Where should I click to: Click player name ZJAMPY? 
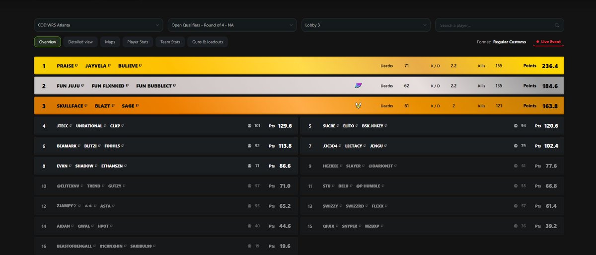[65, 206]
